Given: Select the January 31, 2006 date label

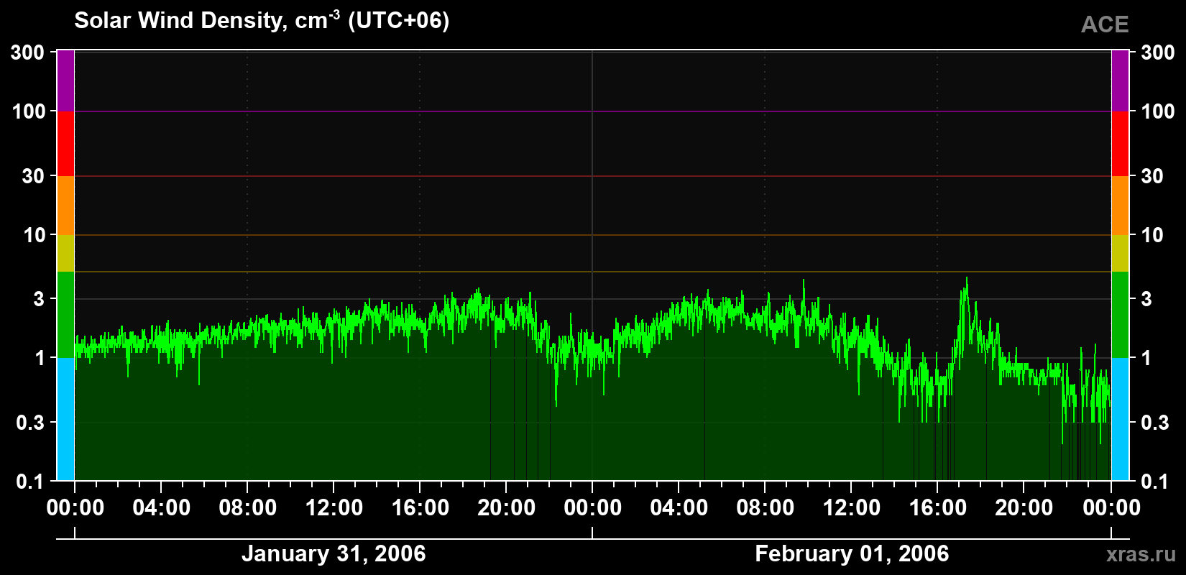Looking at the screenshot, I should tap(334, 553).
